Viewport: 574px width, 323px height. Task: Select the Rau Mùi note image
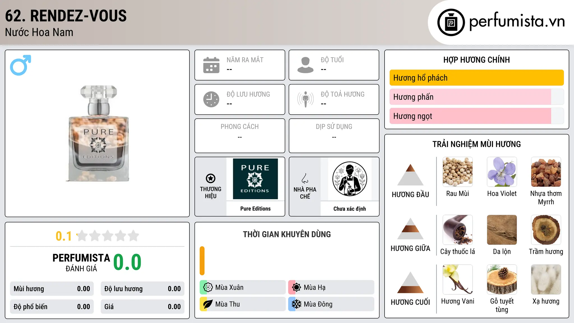point(458,172)
